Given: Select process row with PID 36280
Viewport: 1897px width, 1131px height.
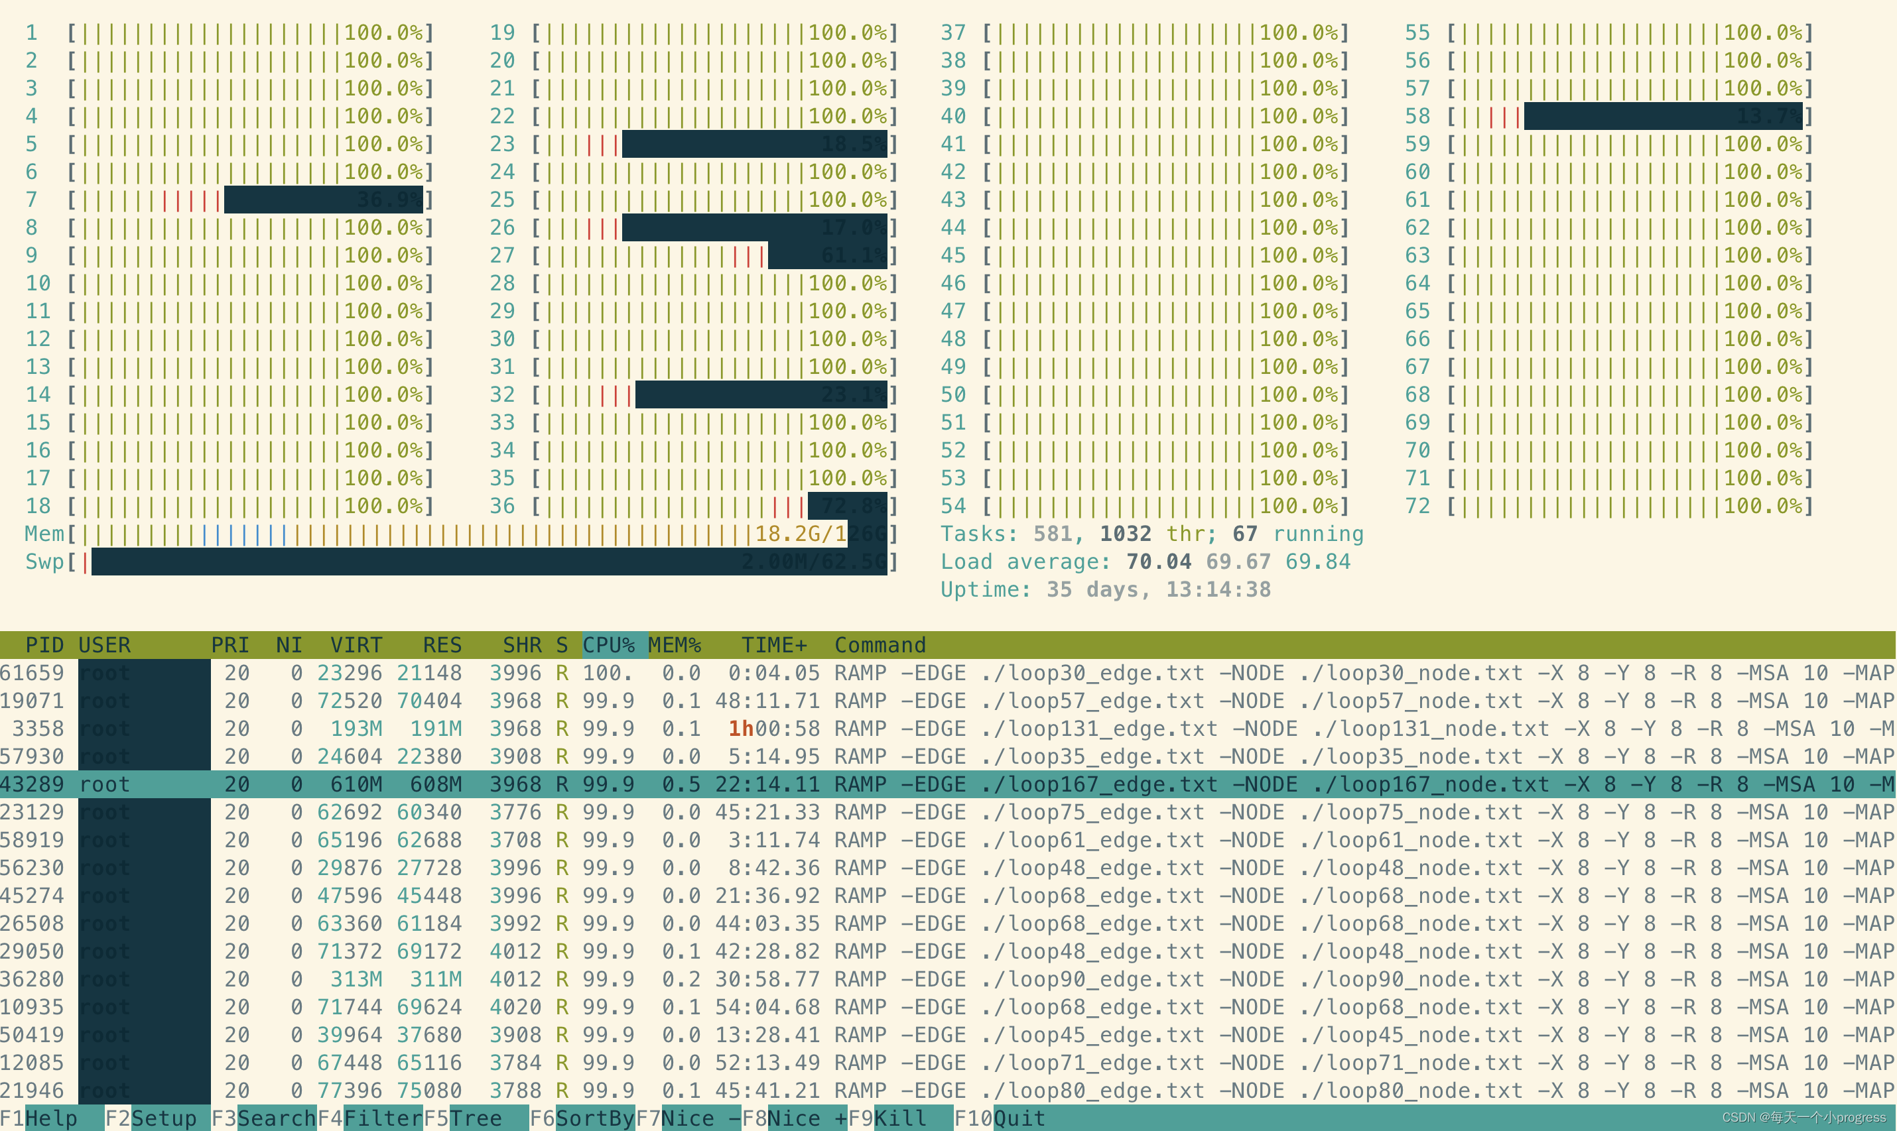Looking at the screenshot, I should (948, 979).
